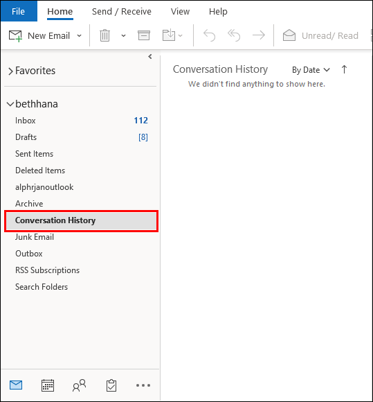Open the File menu

(19, 11)
